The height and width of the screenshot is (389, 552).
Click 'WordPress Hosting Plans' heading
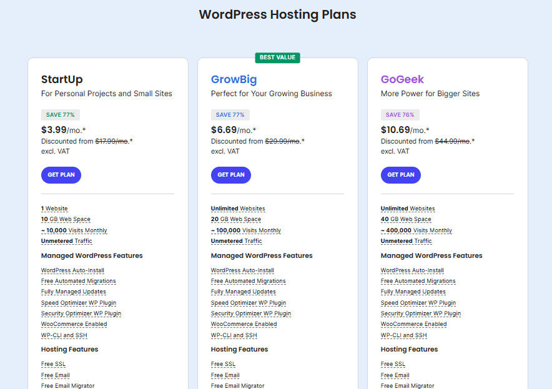coord(277,14)
